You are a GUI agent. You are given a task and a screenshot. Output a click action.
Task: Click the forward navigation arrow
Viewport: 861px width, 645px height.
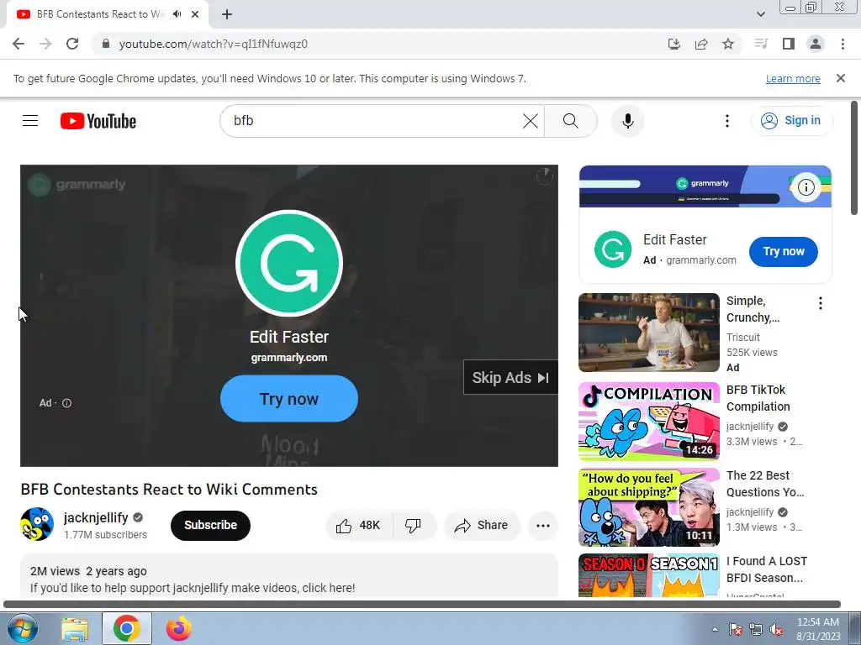pos(45,44)
